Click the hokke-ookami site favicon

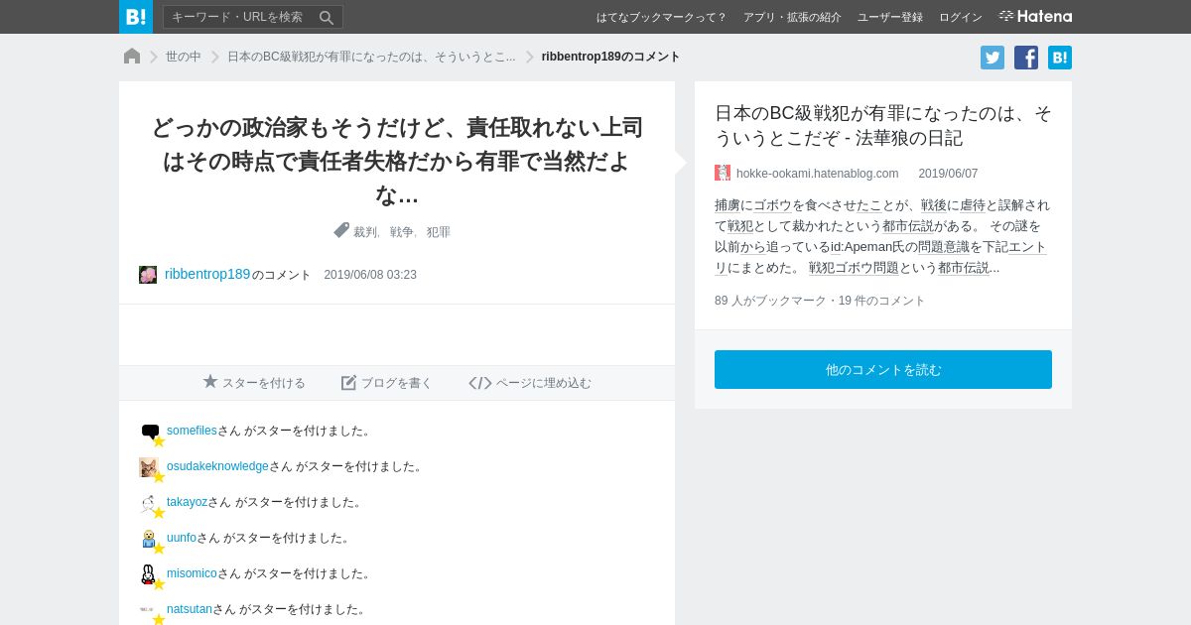pyautogui.click(x=723, y=173)
